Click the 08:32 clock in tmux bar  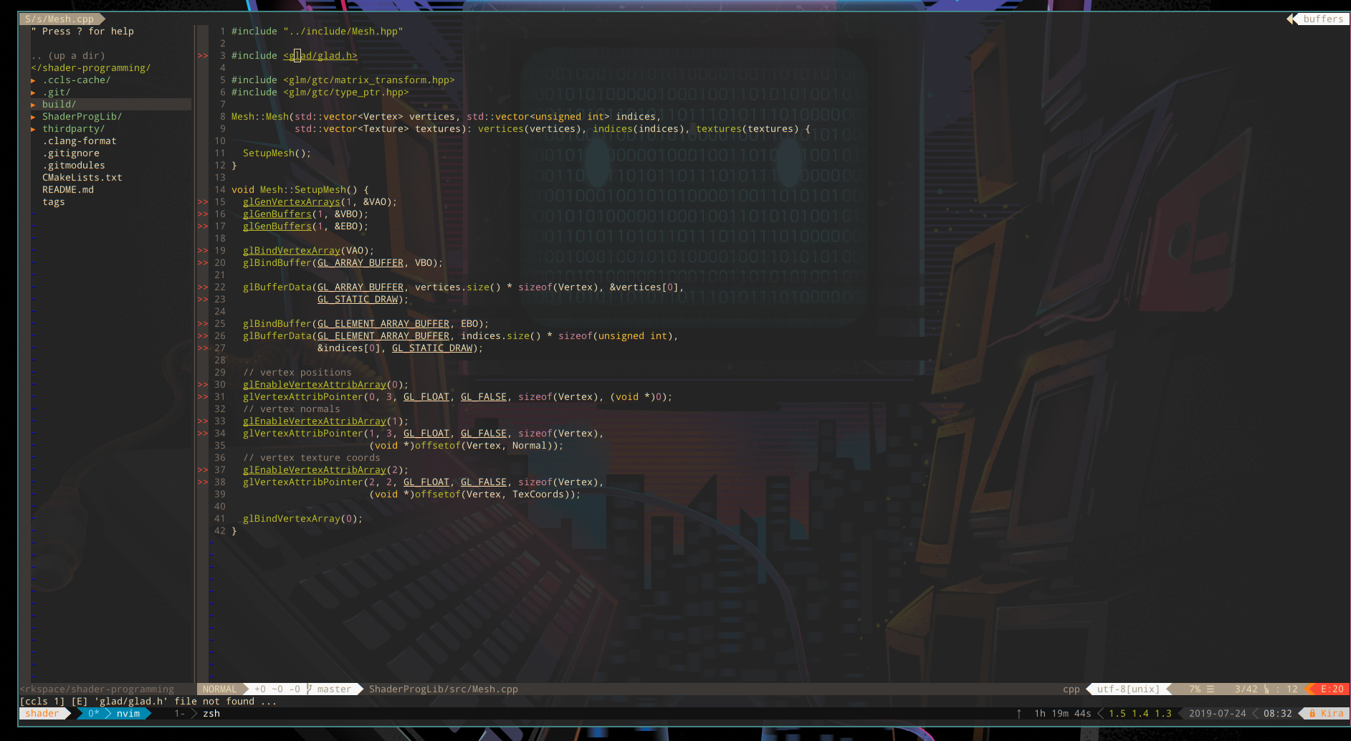pyautogui.click(x=1278, y=714)
